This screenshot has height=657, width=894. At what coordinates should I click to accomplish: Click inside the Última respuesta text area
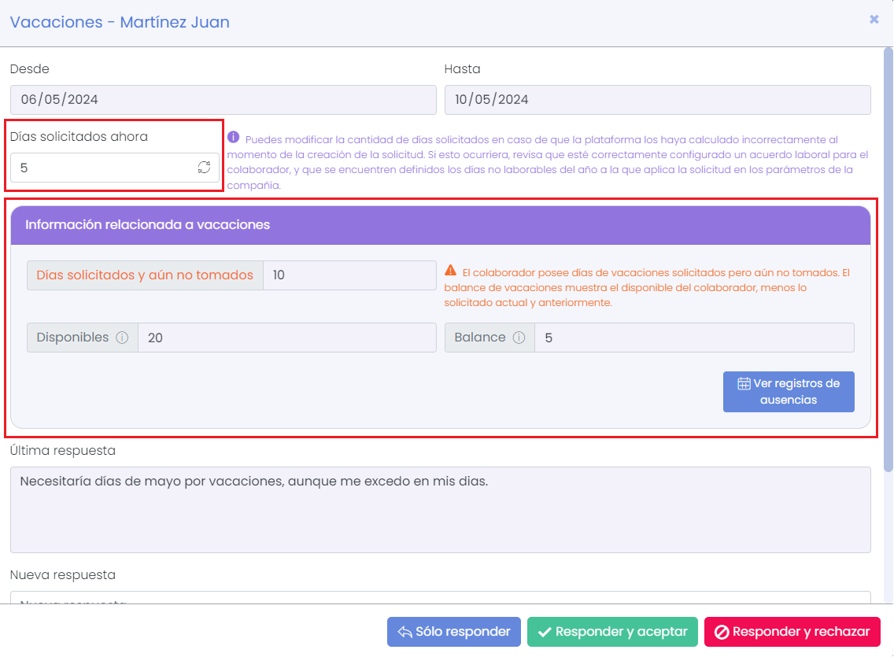(440, 510)
